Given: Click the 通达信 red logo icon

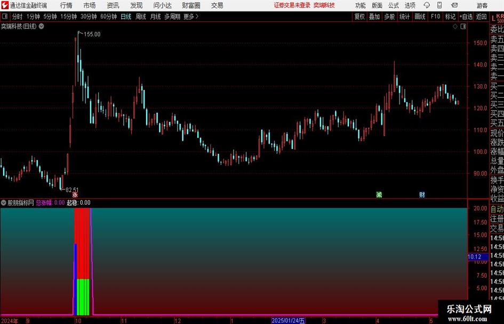Looking at the screenshot, I should click(x=5, y=5).
